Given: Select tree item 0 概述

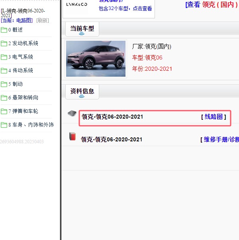Looking at the screenshot, I should 16,30.
